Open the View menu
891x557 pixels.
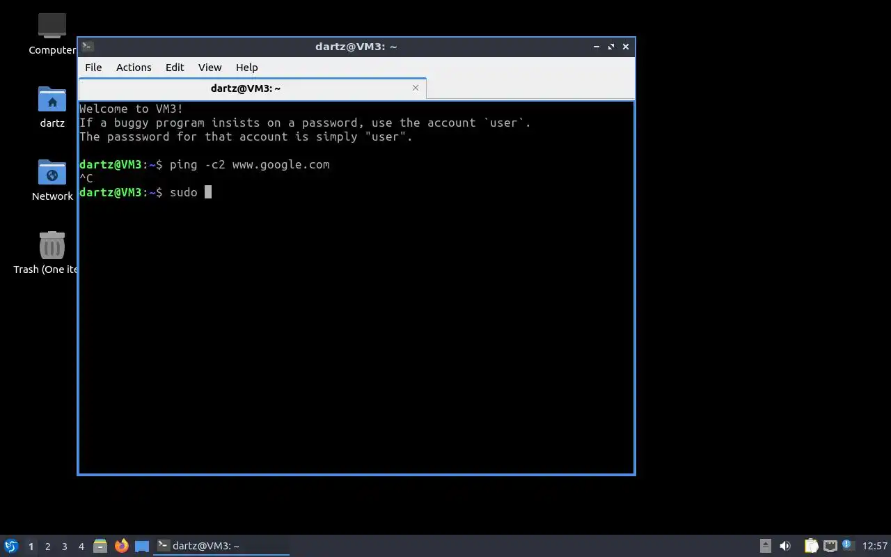coord(210,68)
